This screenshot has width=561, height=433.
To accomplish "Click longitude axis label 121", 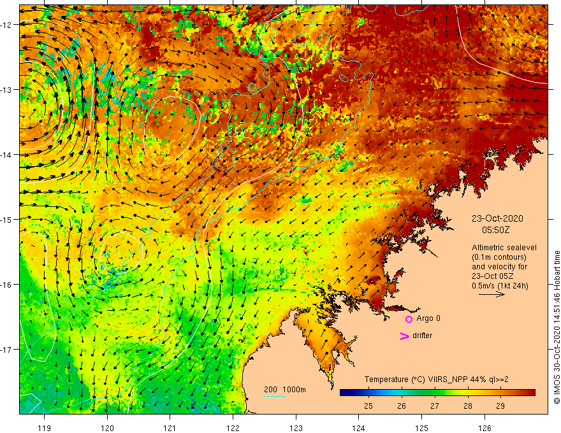I will point(170,428).
